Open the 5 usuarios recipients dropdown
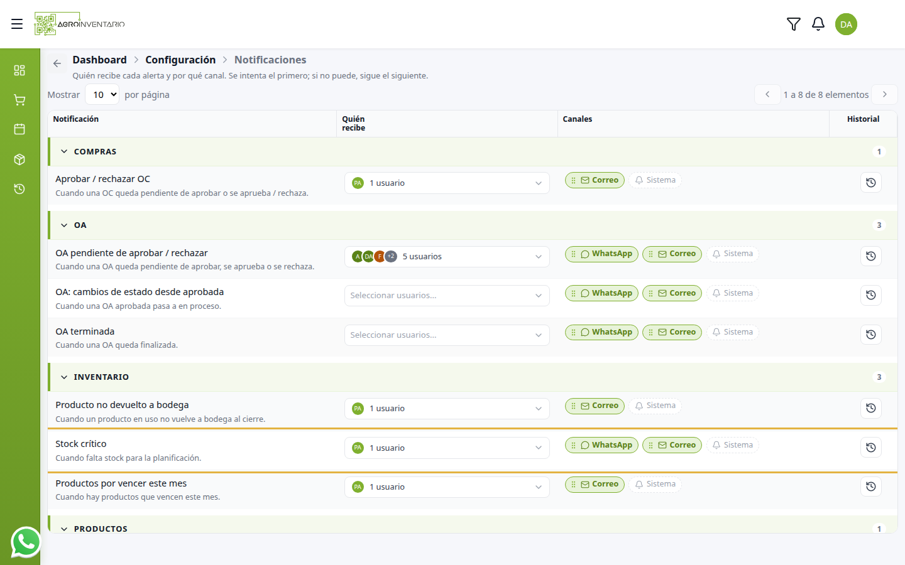Viewport: 905px width, 565px height. (447, 257)
